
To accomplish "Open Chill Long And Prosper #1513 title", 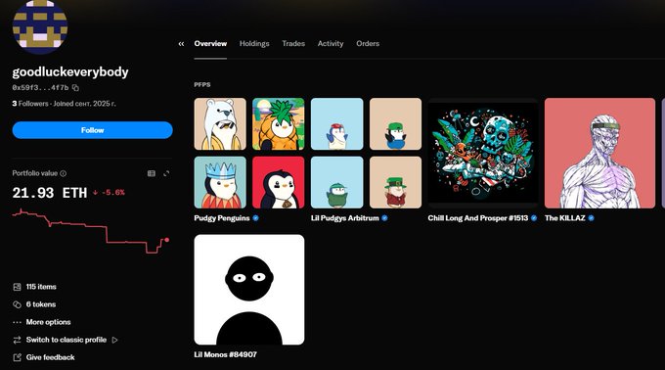I will (x=478, y=218).
